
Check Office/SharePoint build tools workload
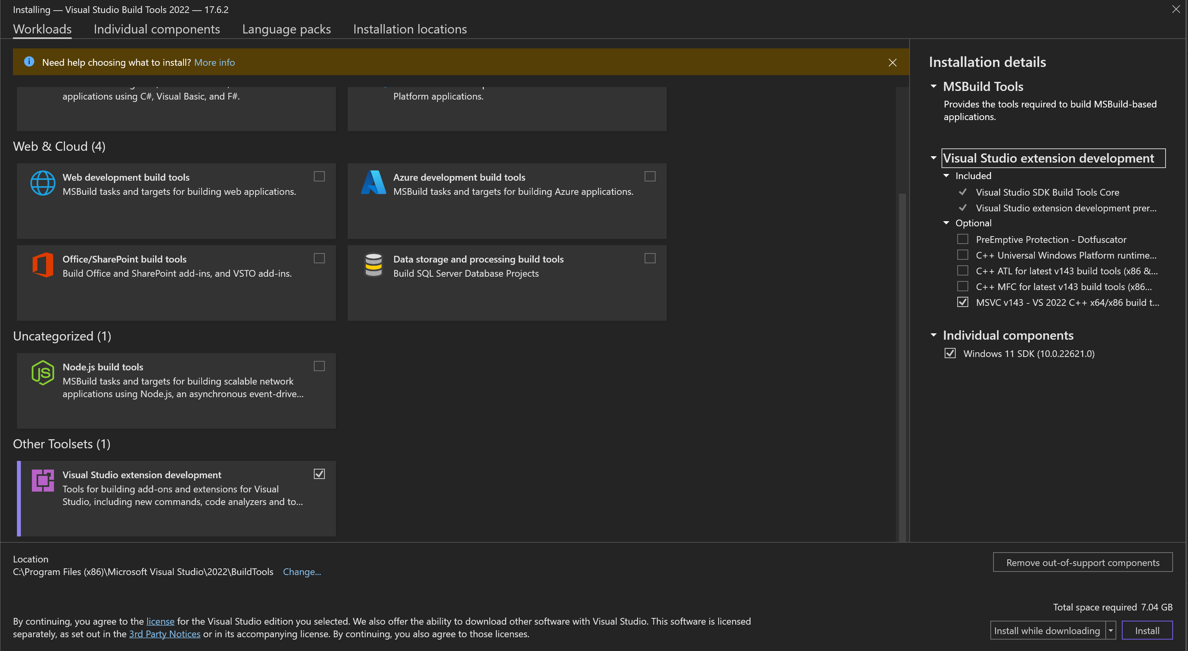[319, 258]
